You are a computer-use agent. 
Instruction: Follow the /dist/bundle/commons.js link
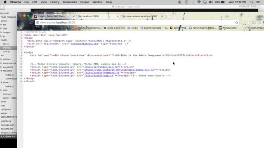pos(102,73)
